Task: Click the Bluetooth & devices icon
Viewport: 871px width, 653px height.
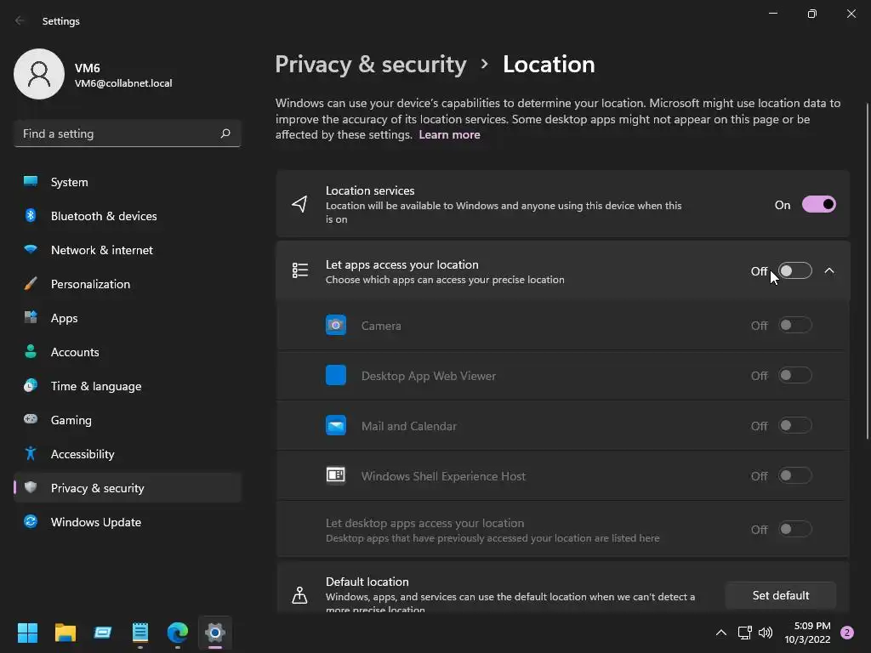Action: coord(31,216)
